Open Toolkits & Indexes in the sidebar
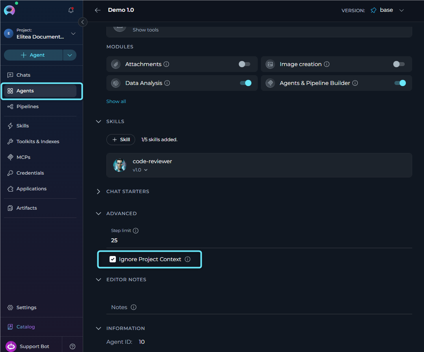The width and height of the screenshot is (424, 352). point(40,142)
